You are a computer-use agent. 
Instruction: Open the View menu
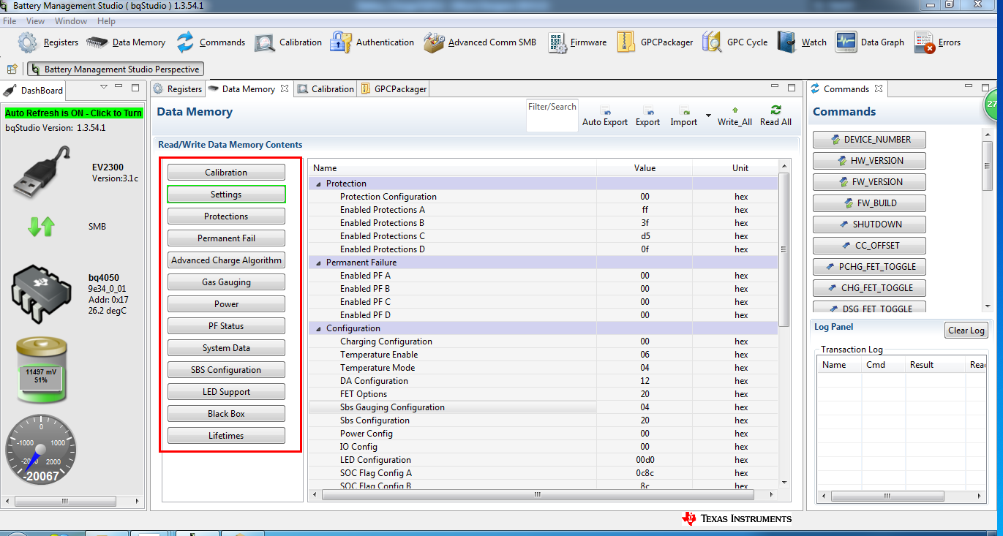pos(36,21)
